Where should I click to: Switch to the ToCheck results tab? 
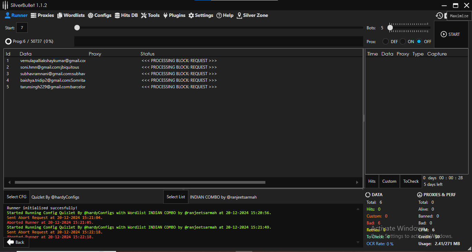411,181
